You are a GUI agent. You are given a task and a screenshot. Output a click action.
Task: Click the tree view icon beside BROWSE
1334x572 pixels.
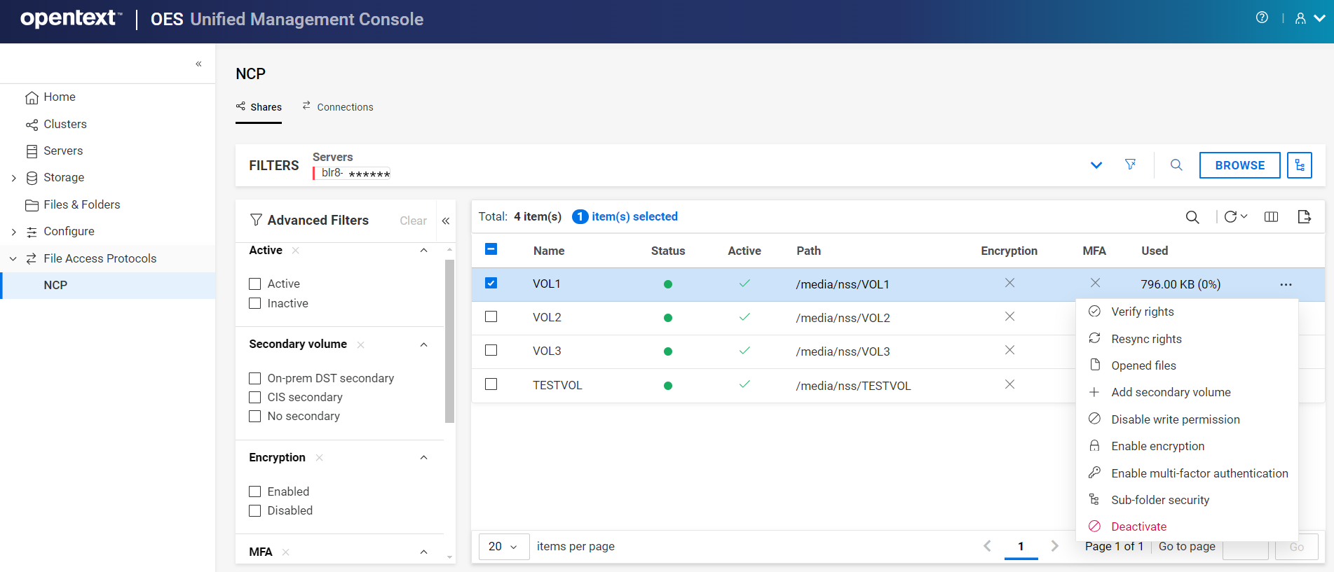1299,165
